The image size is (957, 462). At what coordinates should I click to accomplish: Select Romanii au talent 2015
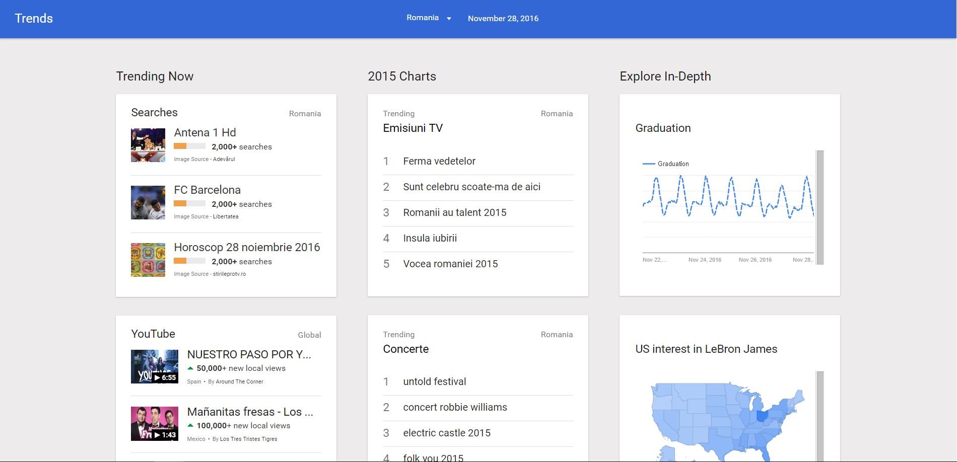[x=454, y=213]
